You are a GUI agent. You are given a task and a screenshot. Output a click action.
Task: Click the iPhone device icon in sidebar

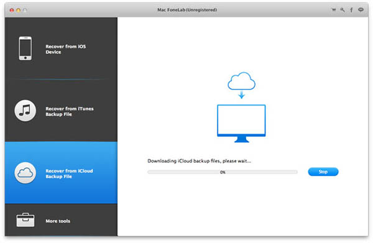(x=25, y=48)
